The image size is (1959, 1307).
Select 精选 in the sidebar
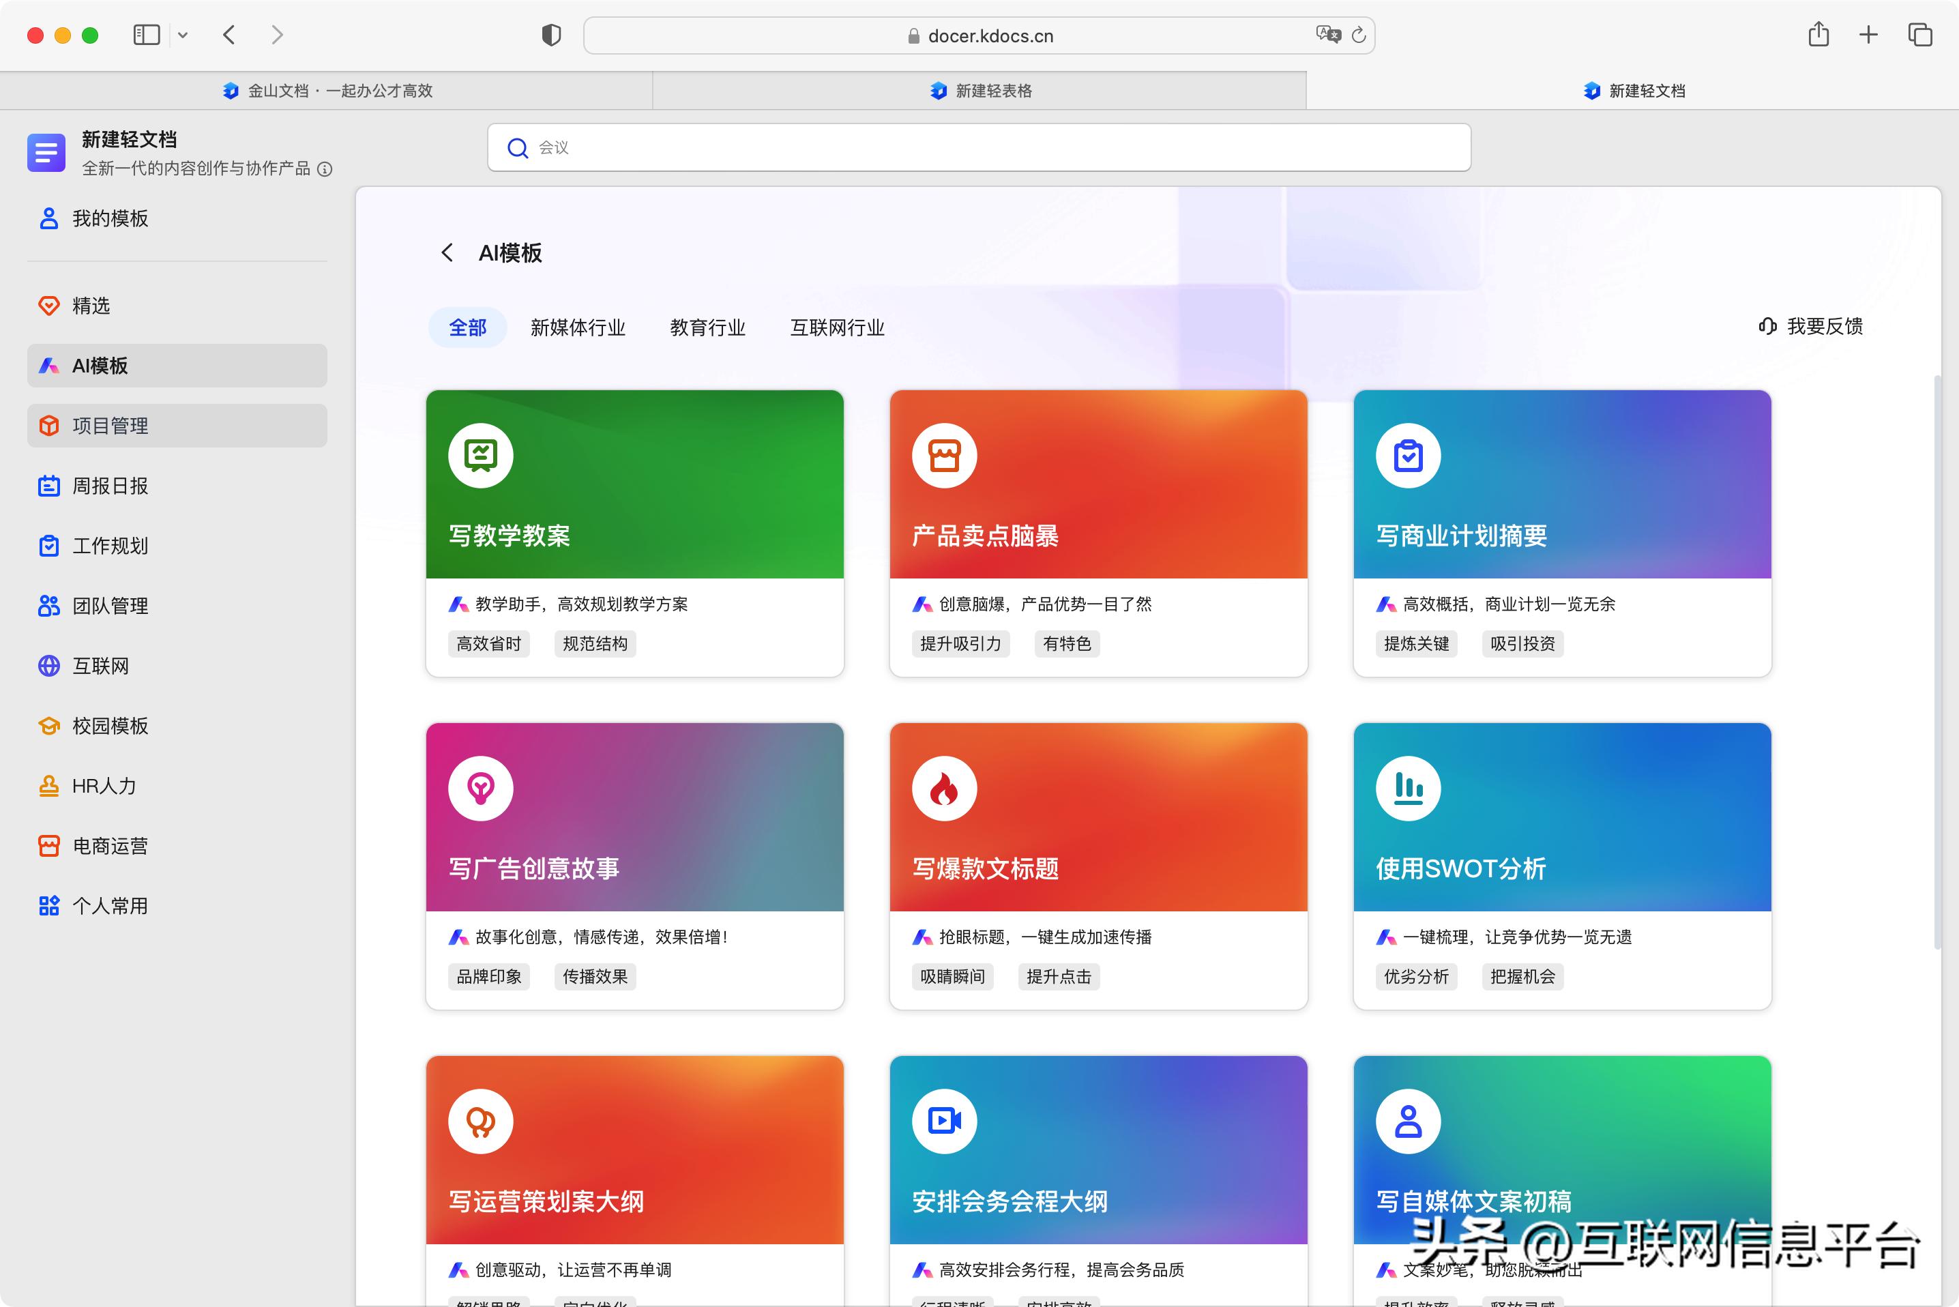click(91, 306)
